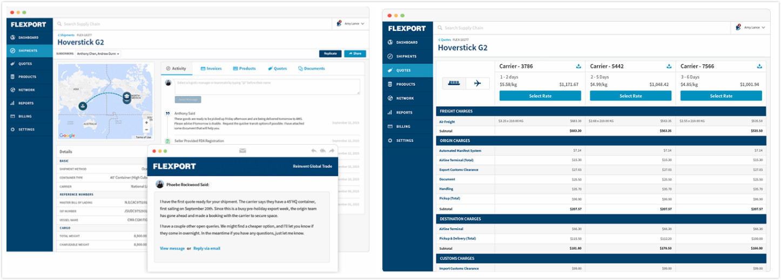Open the Amy Lance user menu in the Quotes window

pos(754,27)
